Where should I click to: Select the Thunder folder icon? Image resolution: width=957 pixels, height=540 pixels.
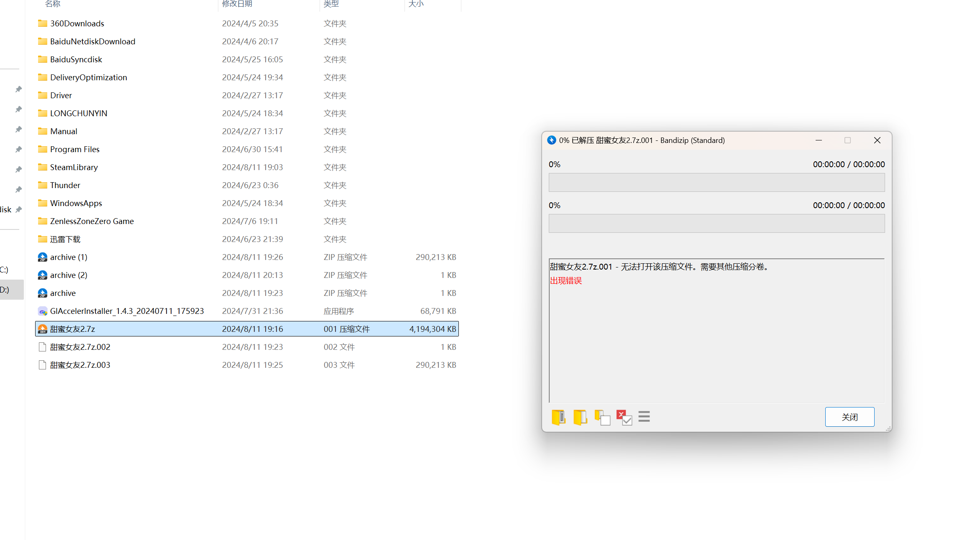click(x=42, y=185)
